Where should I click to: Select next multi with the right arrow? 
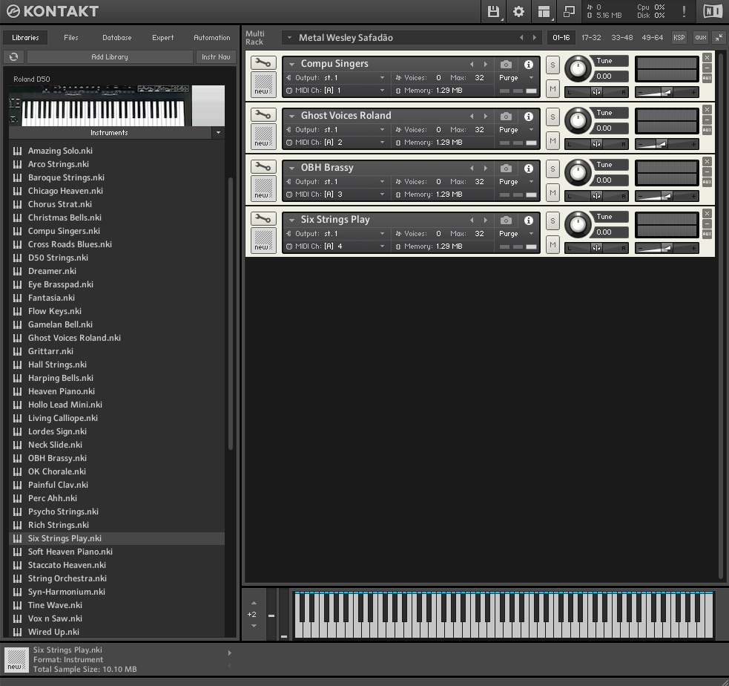pos(535,38)
